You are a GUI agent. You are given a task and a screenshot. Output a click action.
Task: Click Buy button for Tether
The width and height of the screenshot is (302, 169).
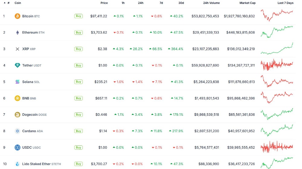click(79, 65)
